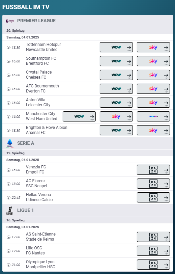Open Sky for Manchester City vs West Ham

pos(116,116)
